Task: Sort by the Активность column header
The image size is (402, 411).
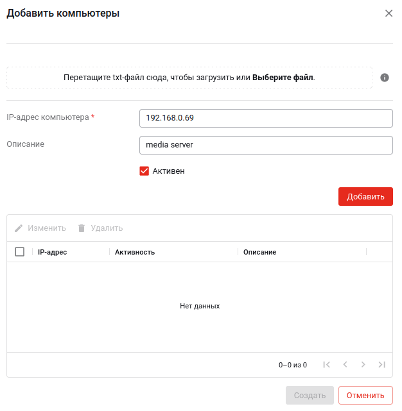Action: (135, 252)
